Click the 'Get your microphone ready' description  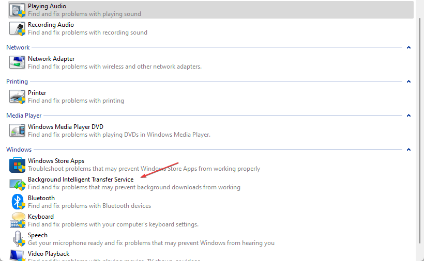pos(151,243)
